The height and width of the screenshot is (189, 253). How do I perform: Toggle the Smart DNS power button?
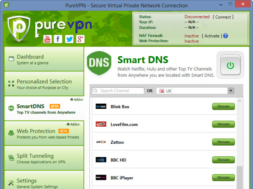coord(230,65)
